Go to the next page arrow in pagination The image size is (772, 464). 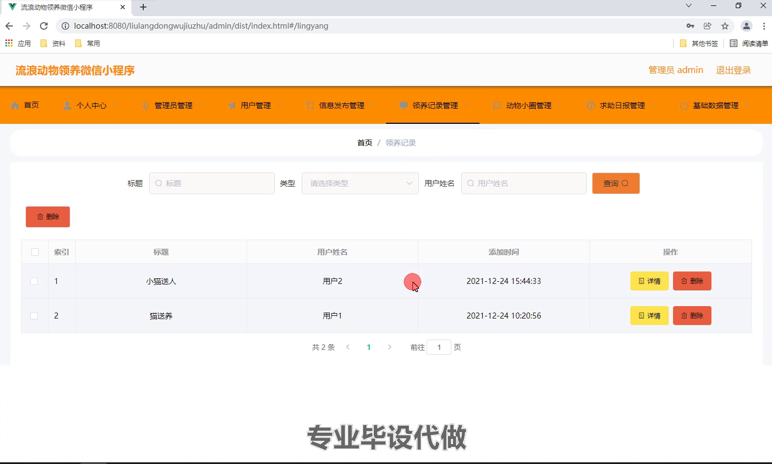[x=390, y=347]
